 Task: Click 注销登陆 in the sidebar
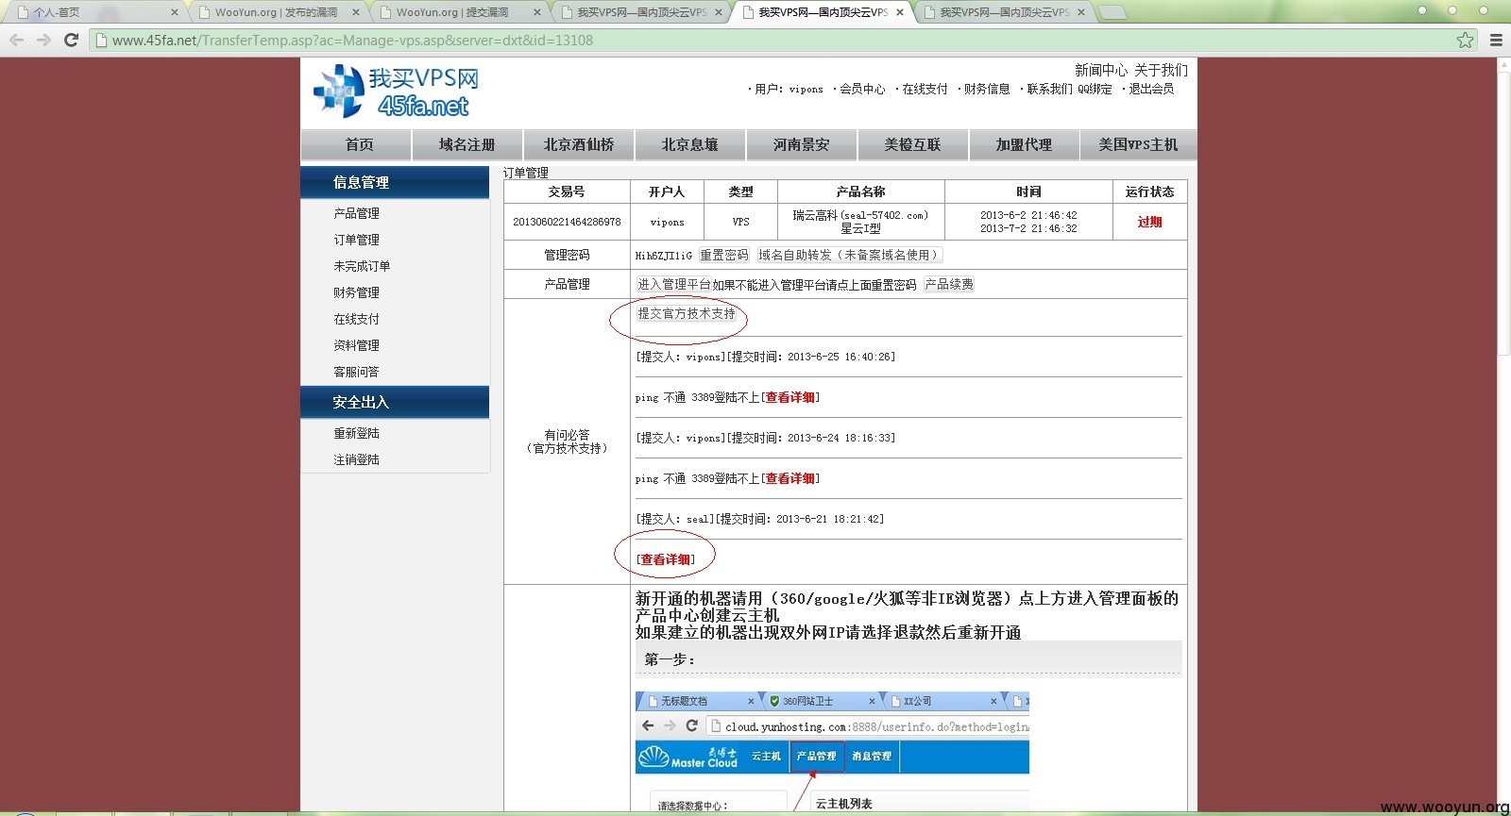[x=356, y=459]
